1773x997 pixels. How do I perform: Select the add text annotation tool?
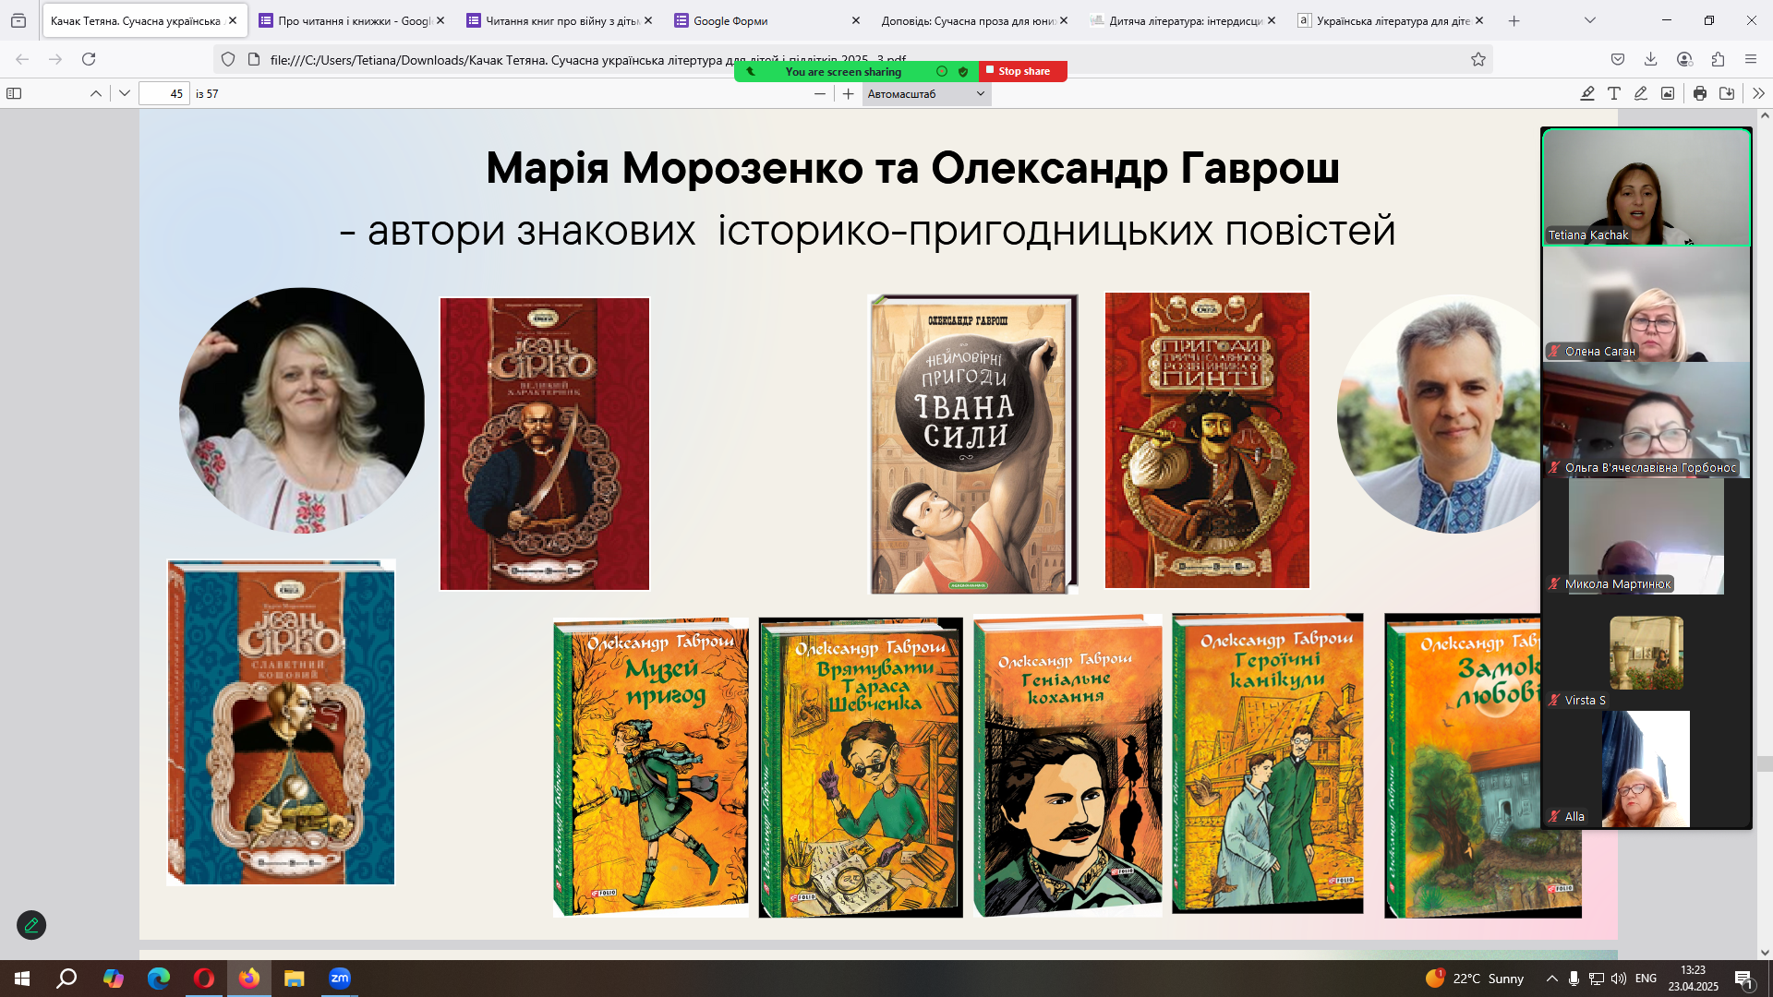tap(1614, 93)
